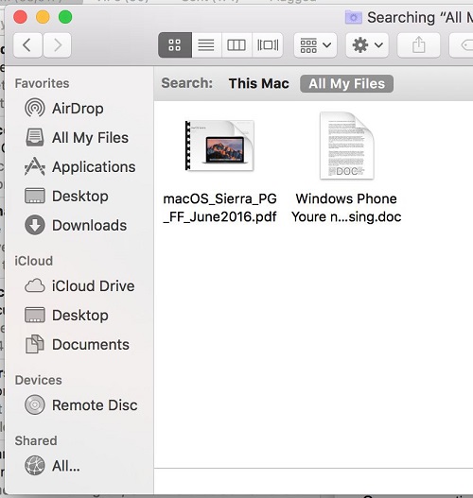Screen dimensions: 473x498
Task: Open the Action gear menu
Action: point(367,45)
